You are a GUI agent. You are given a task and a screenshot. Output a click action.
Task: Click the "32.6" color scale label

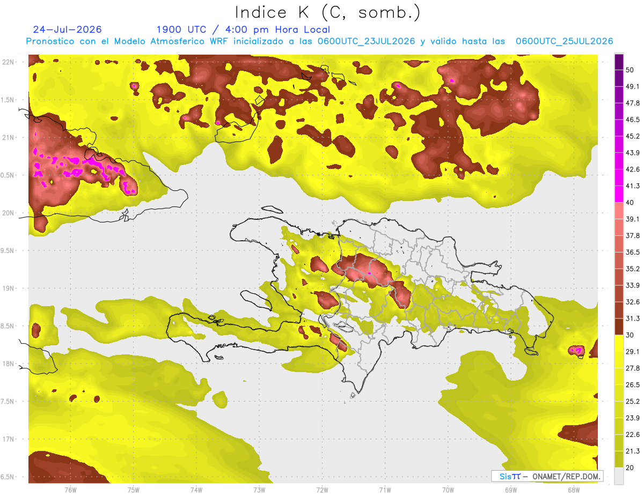pyautogui.click(x=632, y=302)
